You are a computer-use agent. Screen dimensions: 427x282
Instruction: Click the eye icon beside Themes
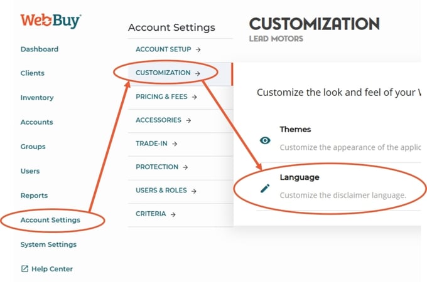click(265, 140)
